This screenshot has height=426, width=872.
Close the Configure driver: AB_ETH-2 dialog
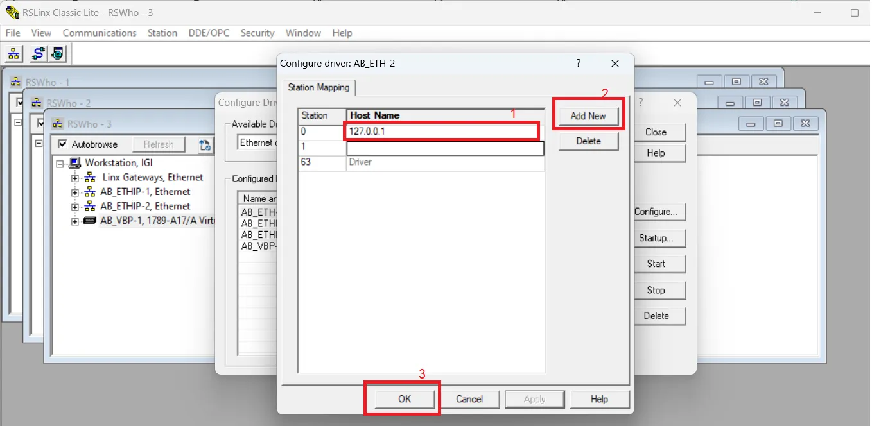615,64
